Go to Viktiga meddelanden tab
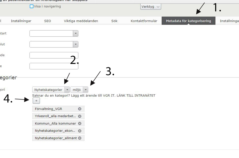This screenshot has height=158, width=239. 81,21
